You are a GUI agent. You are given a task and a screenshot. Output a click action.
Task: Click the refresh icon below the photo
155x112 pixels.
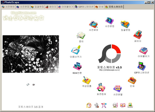[28, 84]
